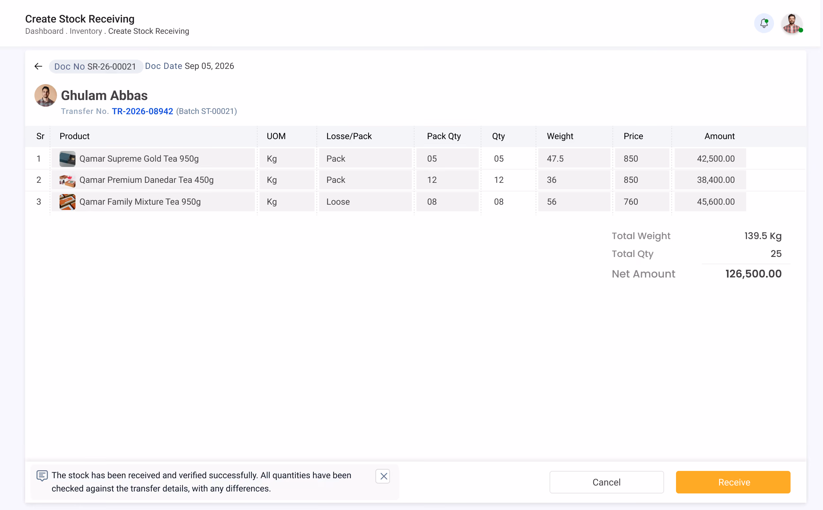Image resolution: width=823 pixels, height=510 pixels.
Task: Click the Cancel button
Action: tap(606, 482)
